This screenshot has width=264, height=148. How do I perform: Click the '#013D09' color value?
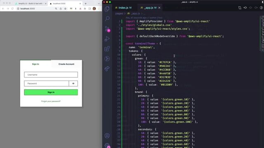point(166,85)
